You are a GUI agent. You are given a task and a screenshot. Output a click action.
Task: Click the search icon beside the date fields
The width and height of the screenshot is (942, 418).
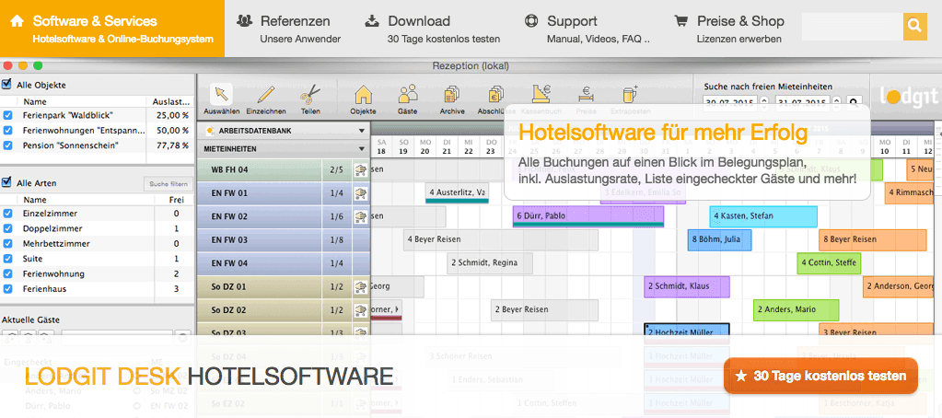[x=853, y=102]
